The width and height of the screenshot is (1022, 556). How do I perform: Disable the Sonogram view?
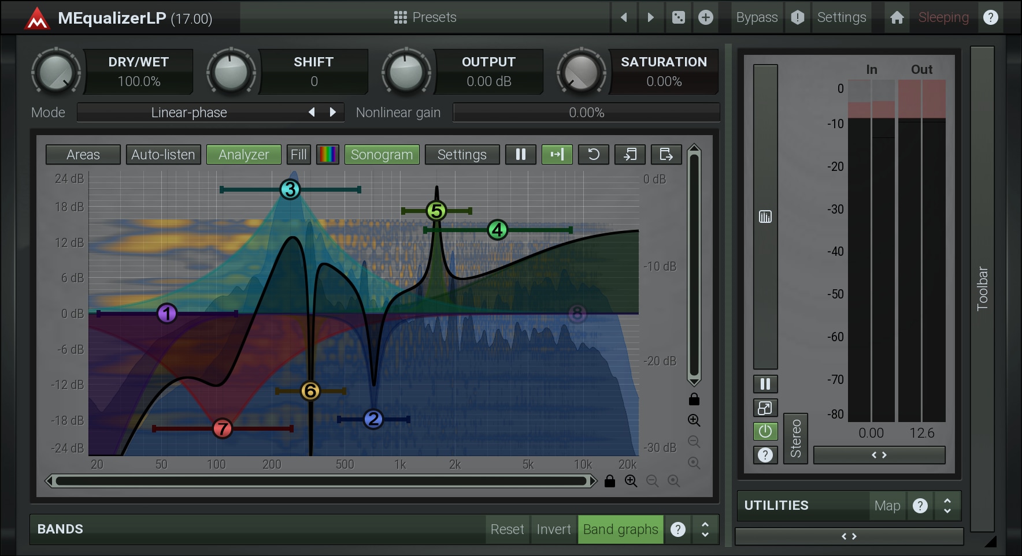coord(382,155)
